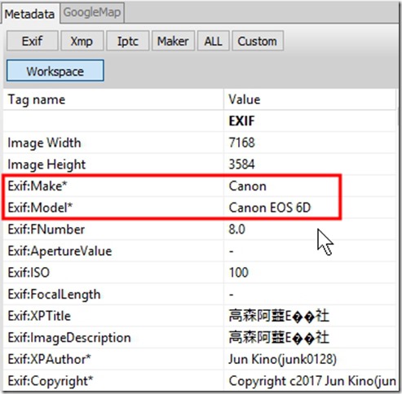
Task: Select the Exif:Copyright* row
Action: point(200,381)
